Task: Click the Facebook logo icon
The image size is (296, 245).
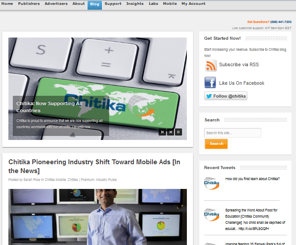Action: pyautogui.click(x=210, y=83)
